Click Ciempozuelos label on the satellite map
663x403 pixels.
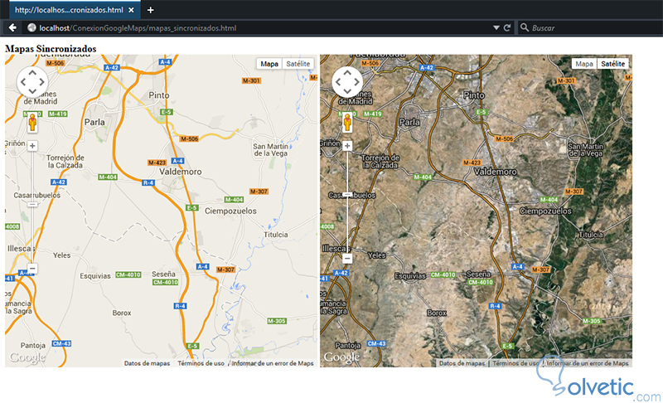(x=546, y=211)
